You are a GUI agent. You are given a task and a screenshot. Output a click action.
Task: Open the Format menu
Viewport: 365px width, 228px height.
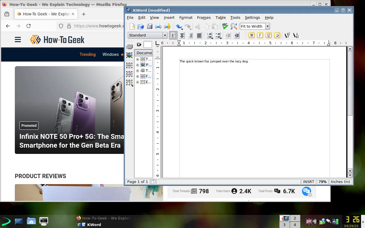[x=186, y=17]
